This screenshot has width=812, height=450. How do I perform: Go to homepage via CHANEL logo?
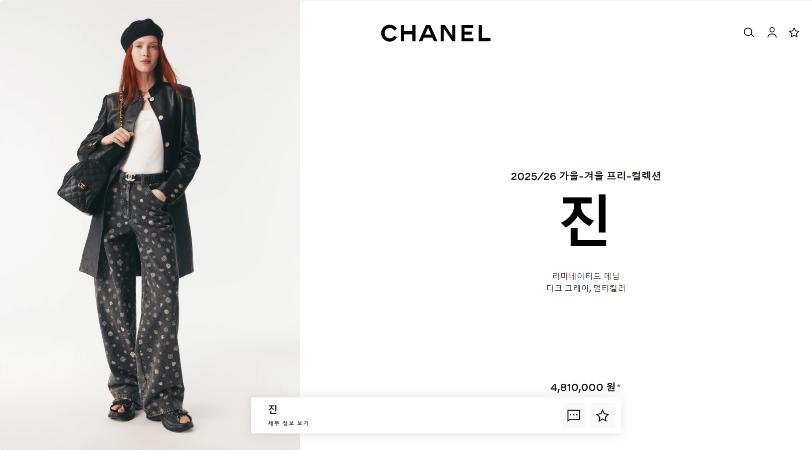click(x=436, y=34)
